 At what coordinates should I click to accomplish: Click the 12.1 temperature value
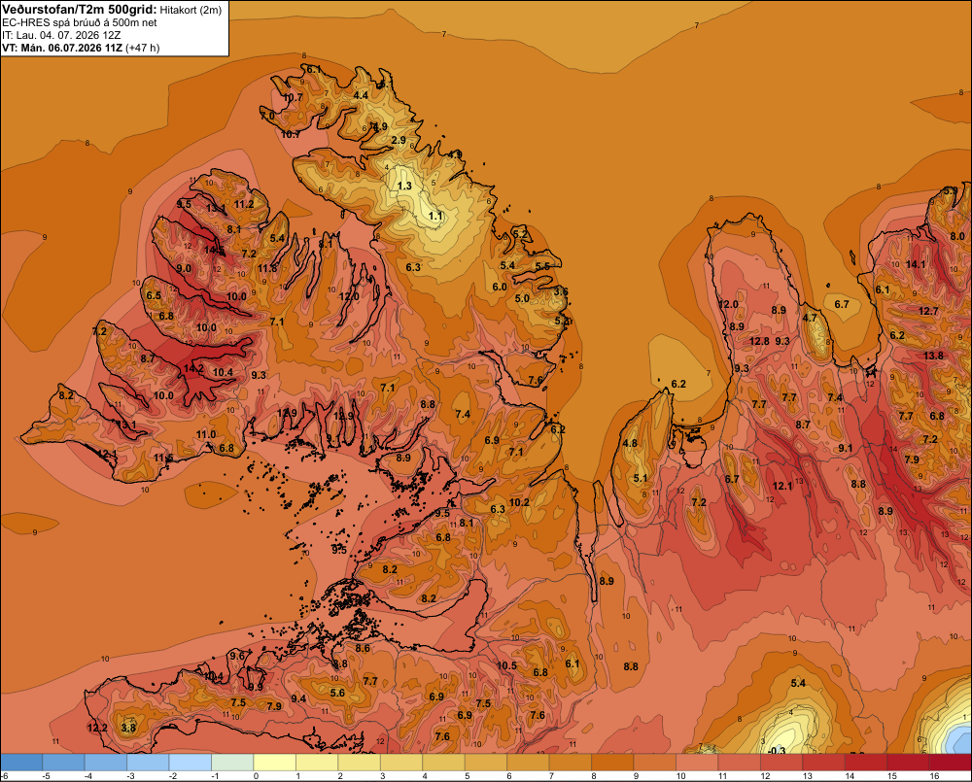(x=781, y=487)
